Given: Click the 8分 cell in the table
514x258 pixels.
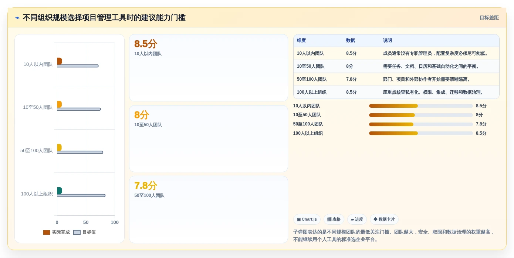Looking at the screenshot, I should point(349,67).
